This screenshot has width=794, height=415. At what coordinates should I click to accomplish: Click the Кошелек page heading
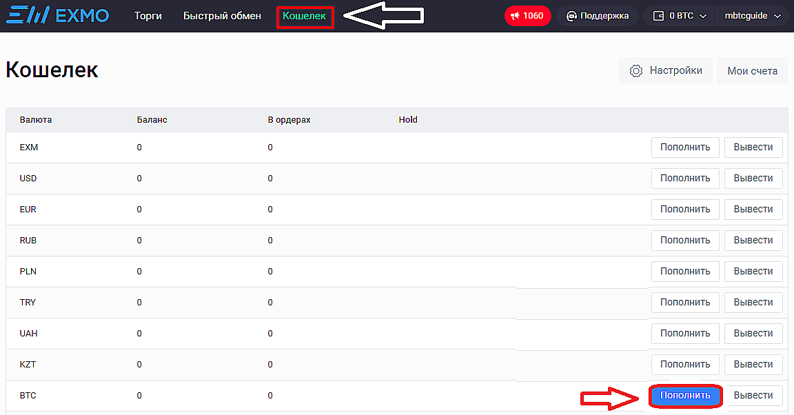(52, 70)
